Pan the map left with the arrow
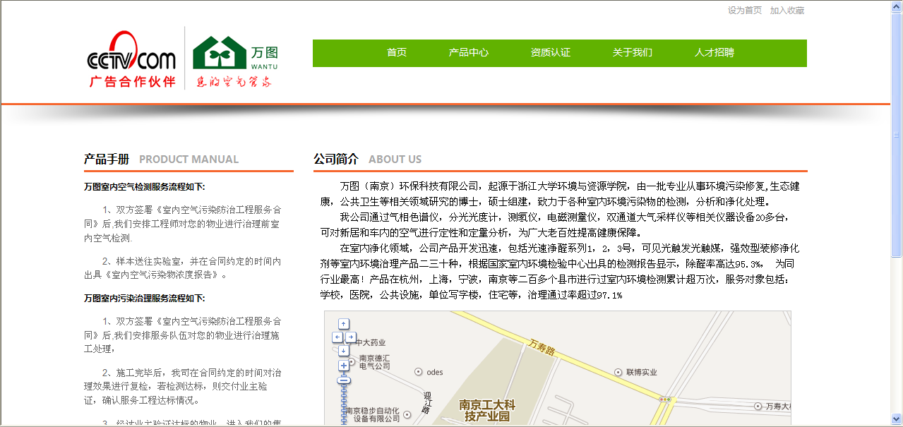This screenshot has height=427, width=903. 337,337
